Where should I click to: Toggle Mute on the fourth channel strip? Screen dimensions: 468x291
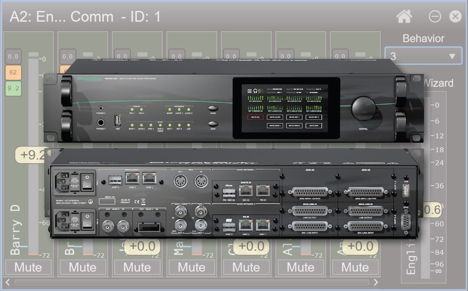point(191,267)
